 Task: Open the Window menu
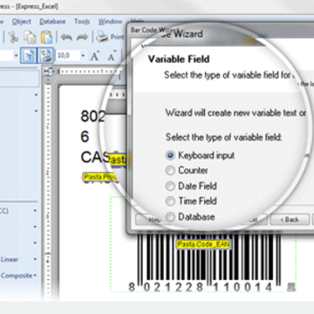(x=110, y=22)
